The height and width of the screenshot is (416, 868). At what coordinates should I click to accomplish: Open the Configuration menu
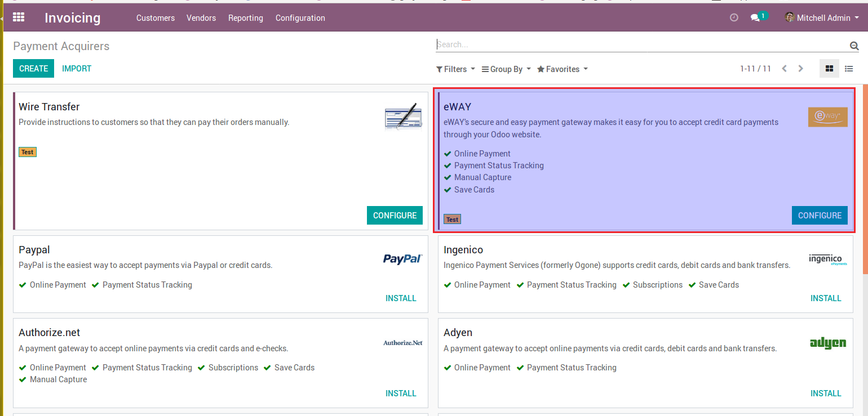pyautogui.click(x=300, y=18)
